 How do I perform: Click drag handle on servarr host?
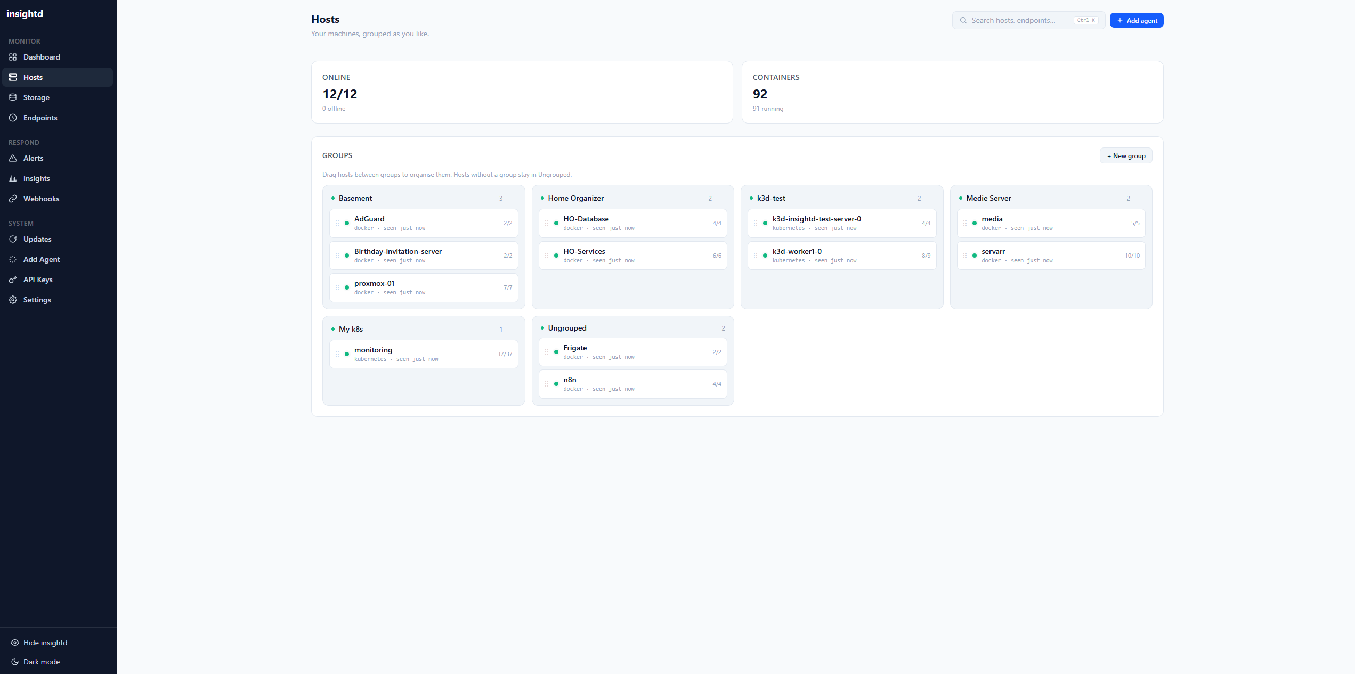[x=965, y=256]
